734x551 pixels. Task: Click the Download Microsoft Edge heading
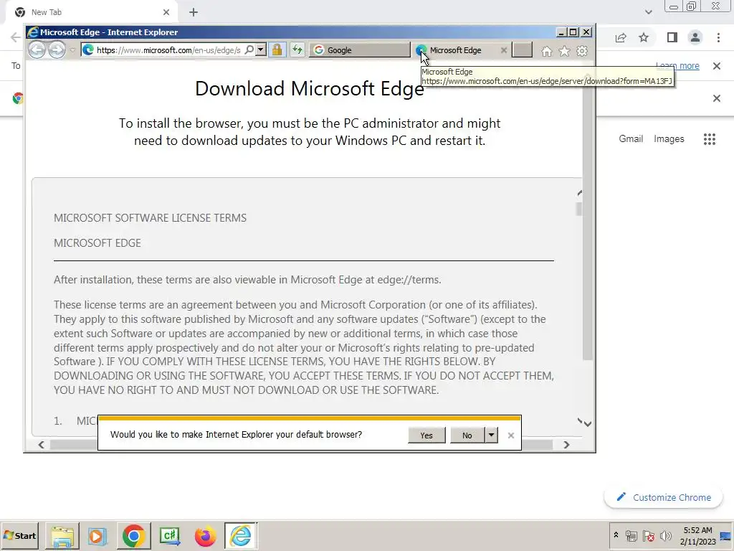pos(310,88)
